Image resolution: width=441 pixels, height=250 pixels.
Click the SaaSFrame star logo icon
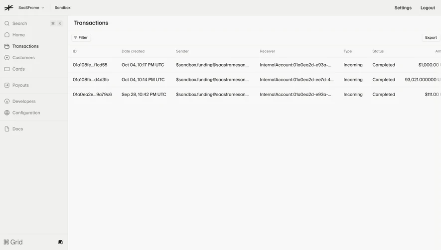pyautogui.click(x=8, y=7)
